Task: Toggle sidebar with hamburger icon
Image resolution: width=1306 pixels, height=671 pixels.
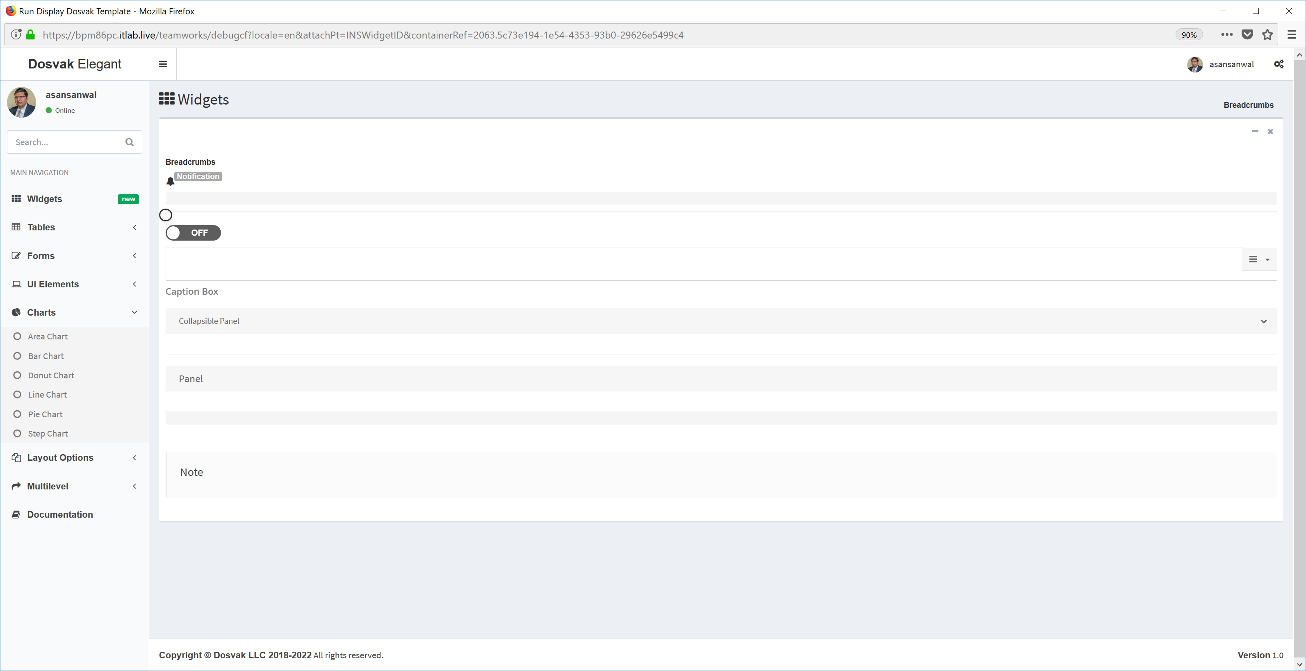Action: pyautogui.click(x=163, y=64)
